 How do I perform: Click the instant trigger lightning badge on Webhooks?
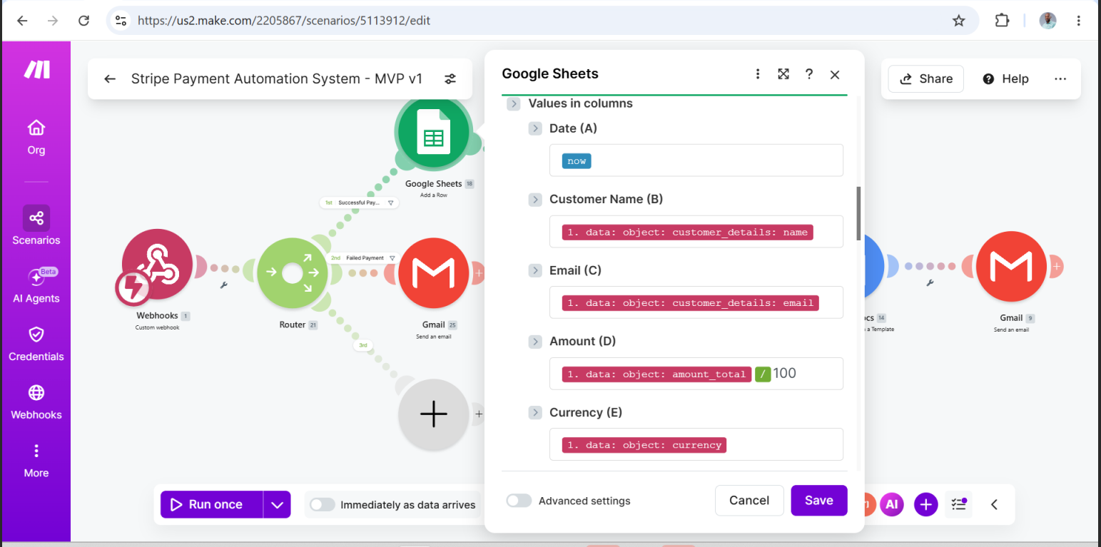(133, 288)
